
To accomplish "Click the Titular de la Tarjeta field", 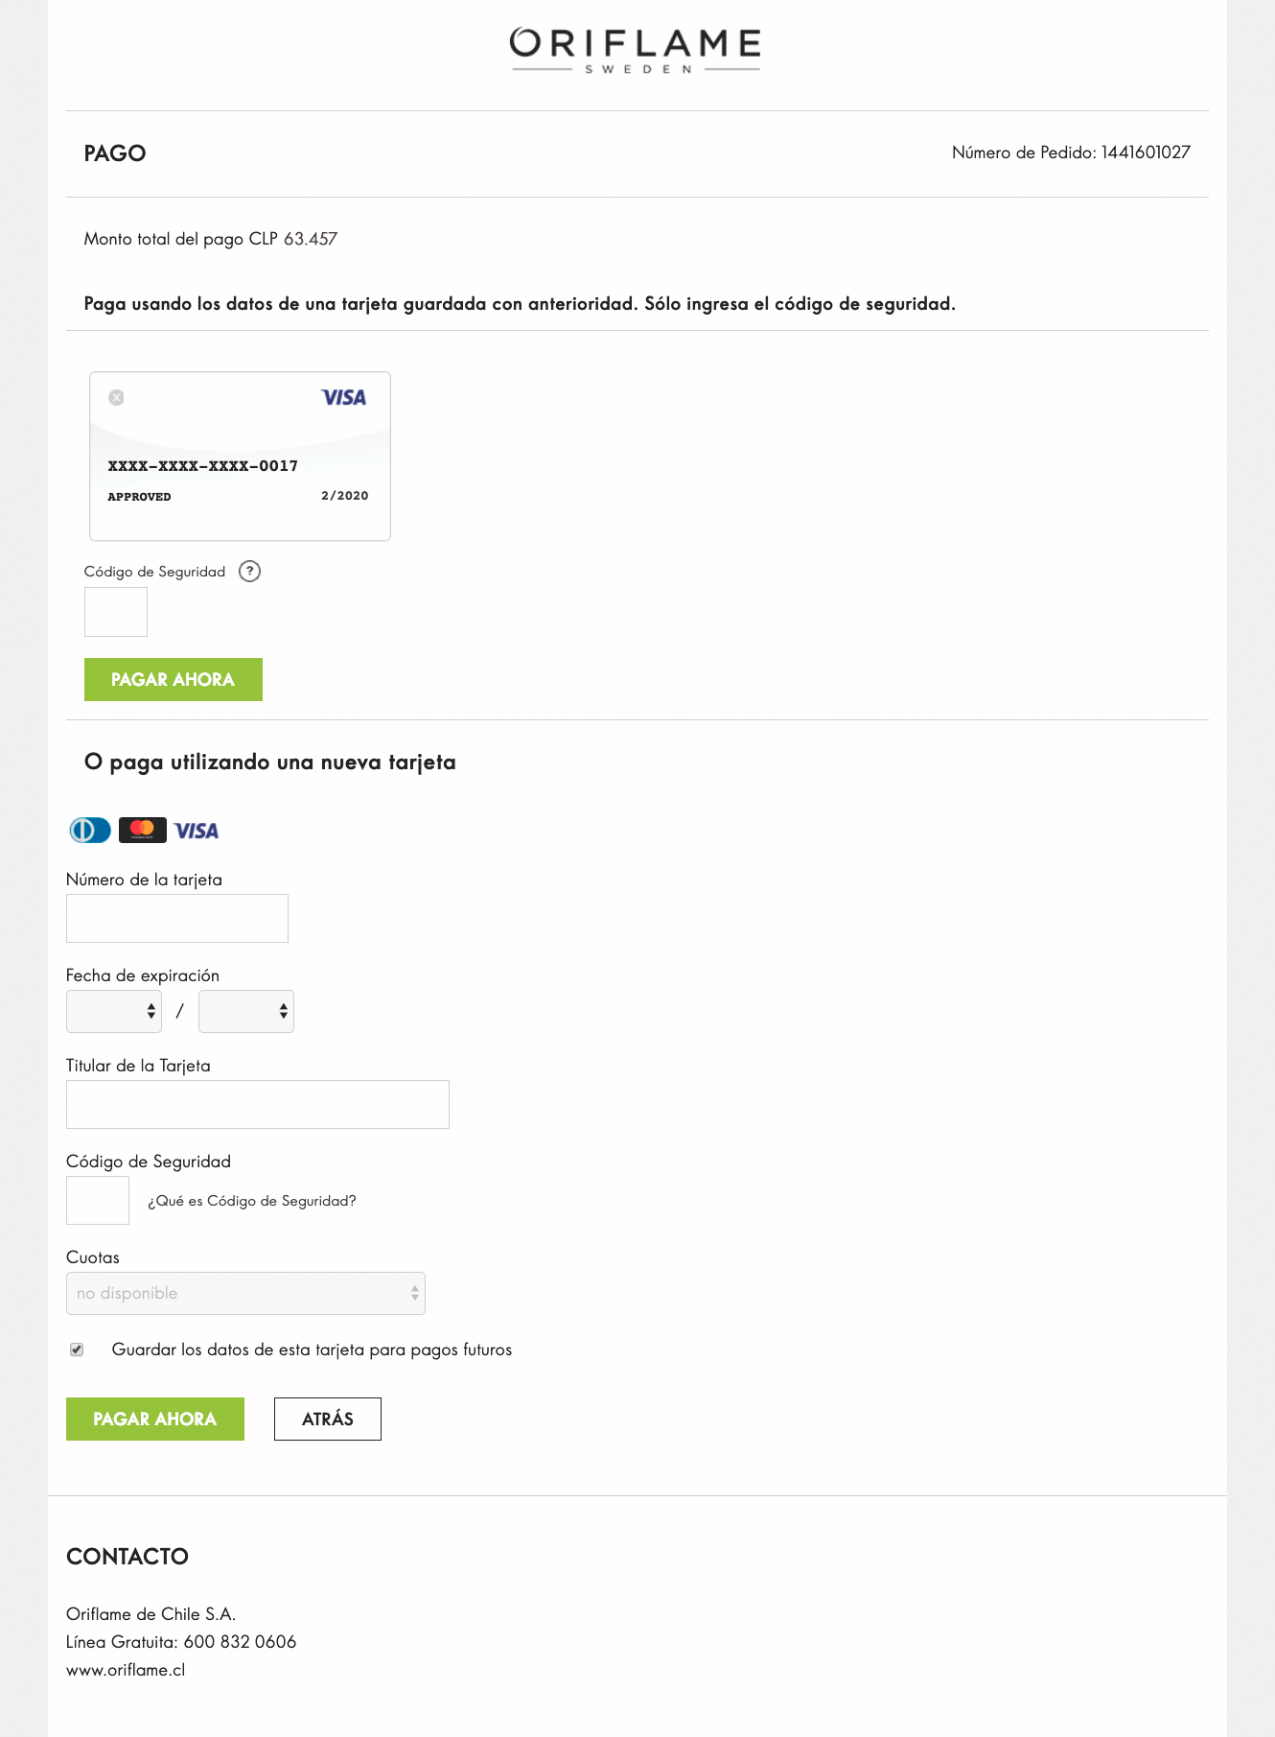I will [x=257, y=1104].
